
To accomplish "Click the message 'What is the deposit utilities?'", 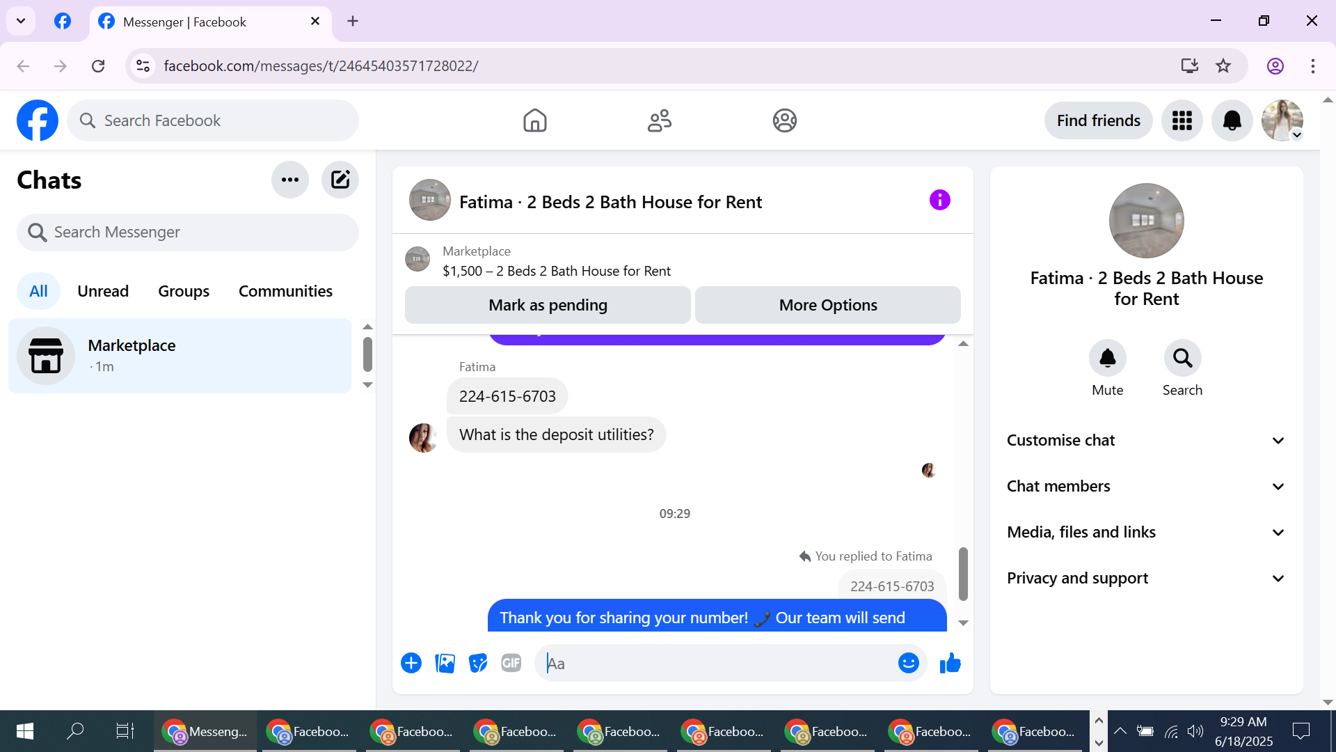I will pos(556,434).
